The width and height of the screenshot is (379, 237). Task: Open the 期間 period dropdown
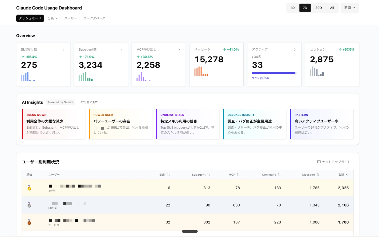pyautogui.click(x=349, y=8)
